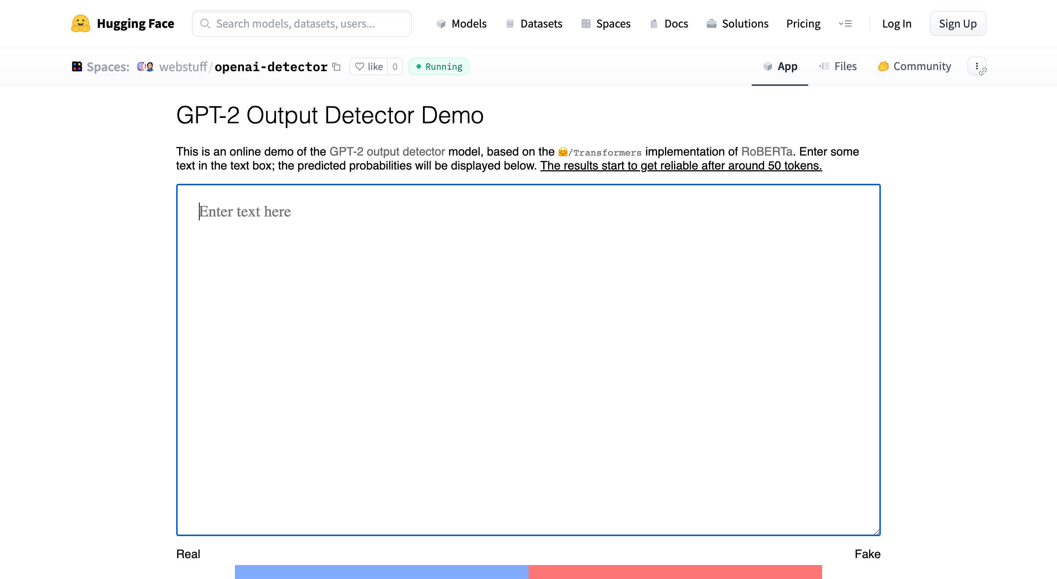Screen dimensions: 1057x579
Task: Click the underlined '50 tokens' reliability note
Action: point(681,165)
